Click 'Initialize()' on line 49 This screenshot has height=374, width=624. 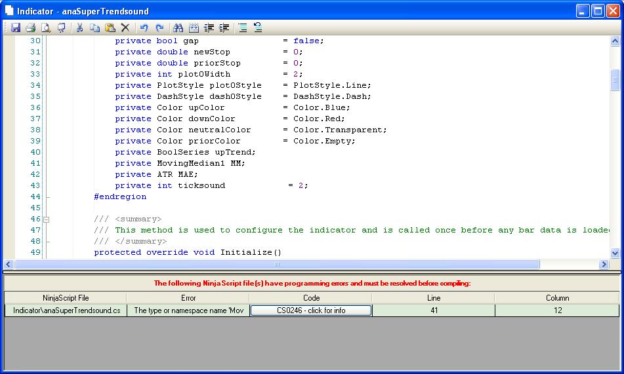tap(251, 252)
